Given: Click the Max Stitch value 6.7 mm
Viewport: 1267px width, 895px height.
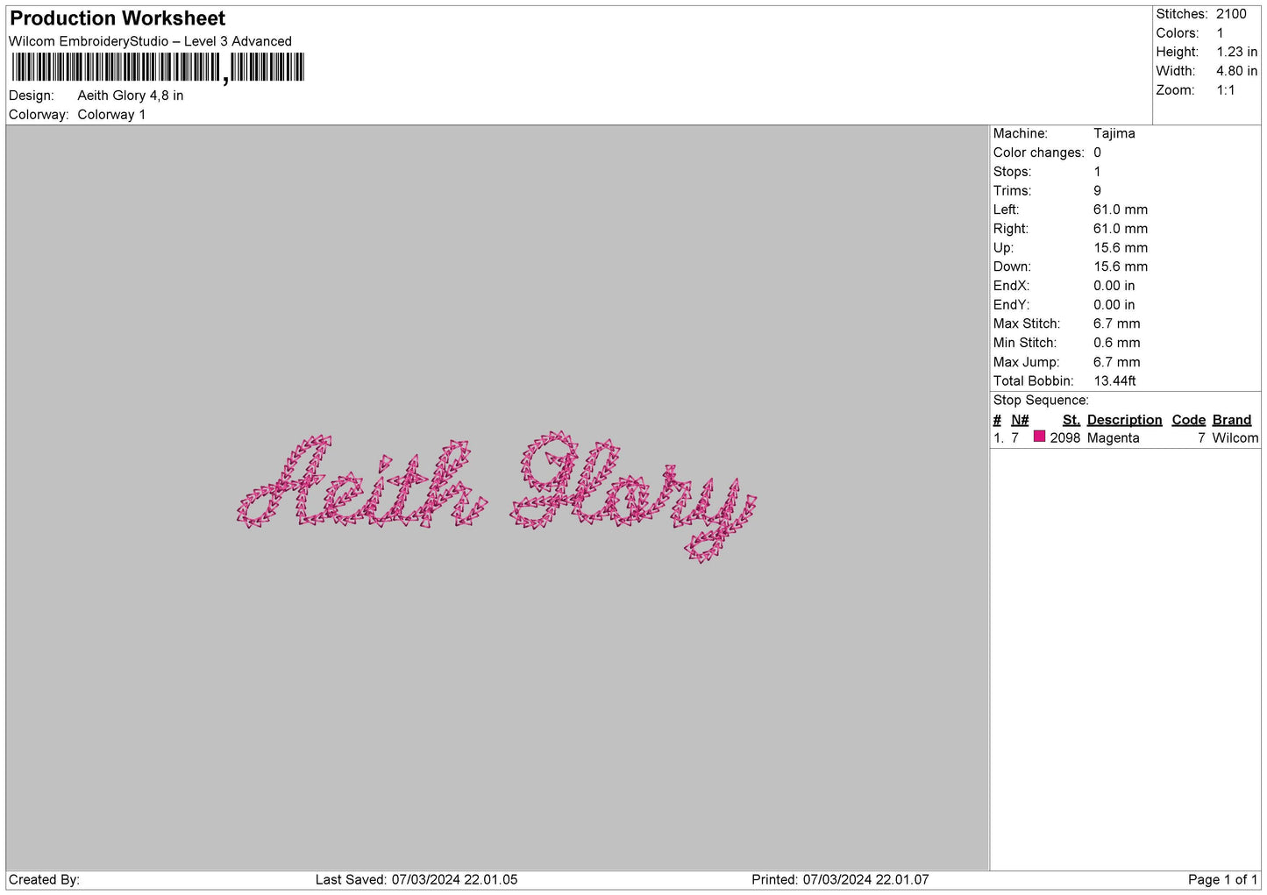Looking at the screenshot, I should 1116,323.
